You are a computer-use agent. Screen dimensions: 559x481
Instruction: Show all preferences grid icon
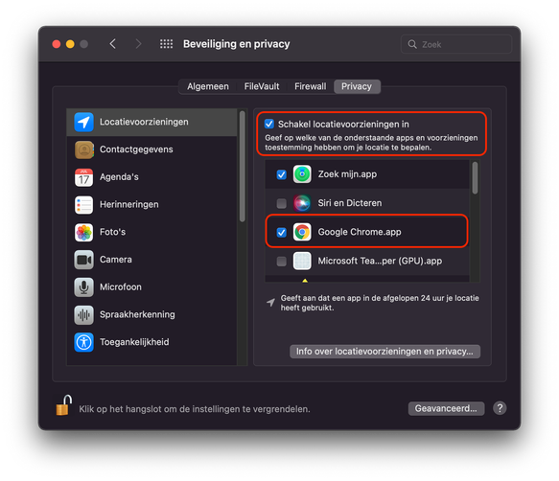166,44
